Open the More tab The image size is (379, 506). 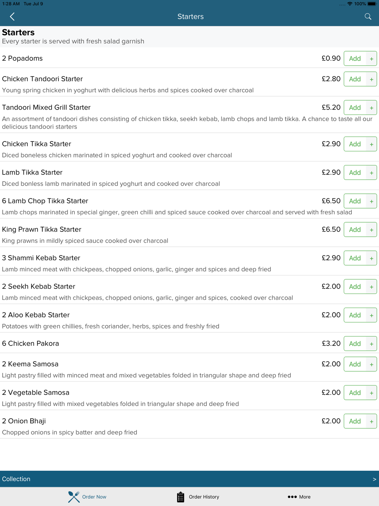click(x=299, y=497)
